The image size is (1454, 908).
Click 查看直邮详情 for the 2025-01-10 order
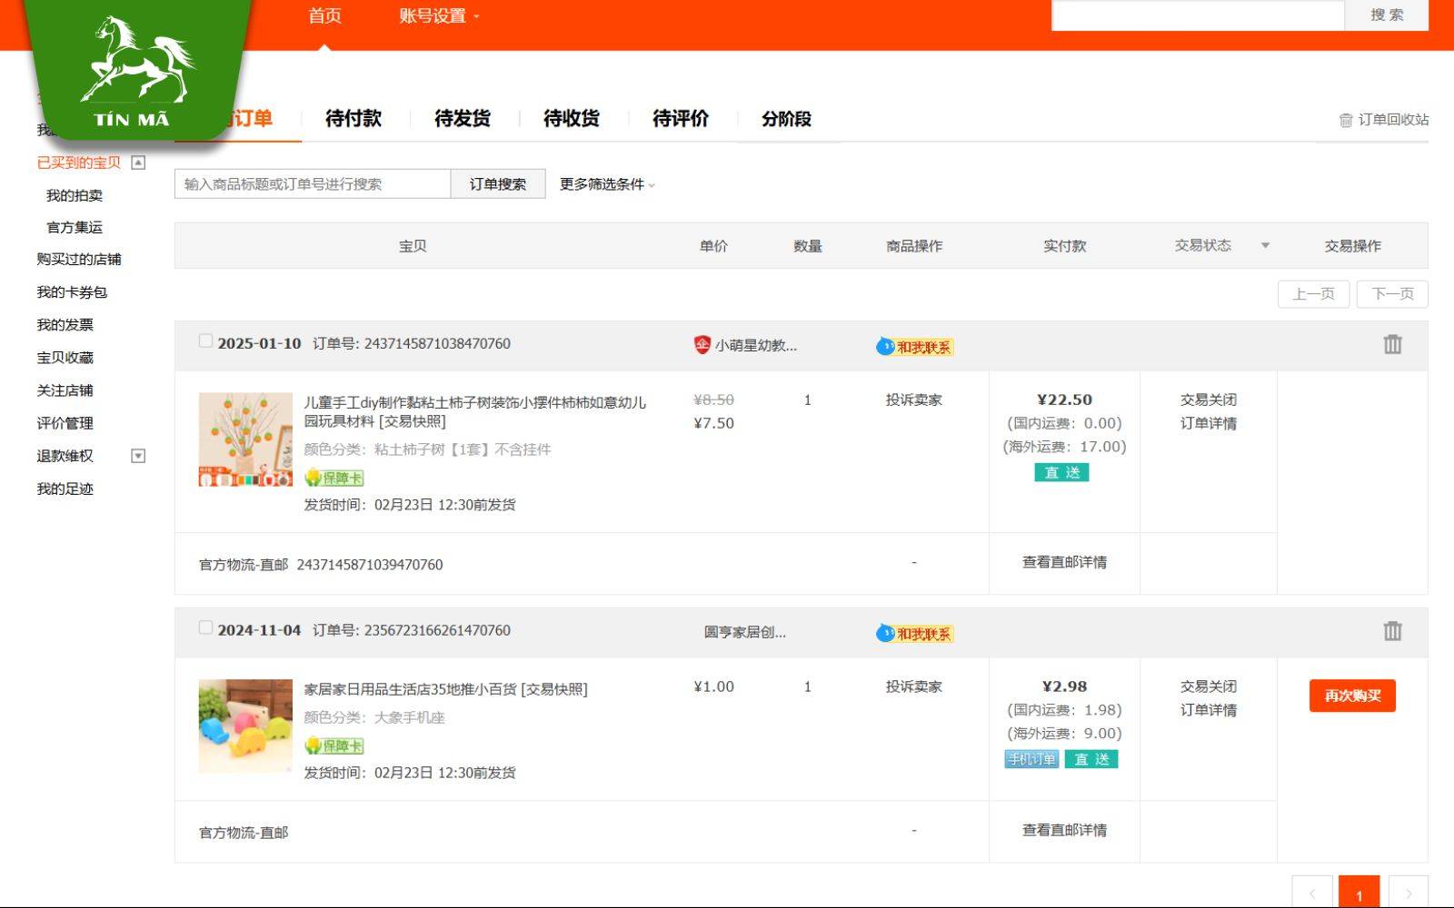pyautogui.click(x=1064, y=562)
